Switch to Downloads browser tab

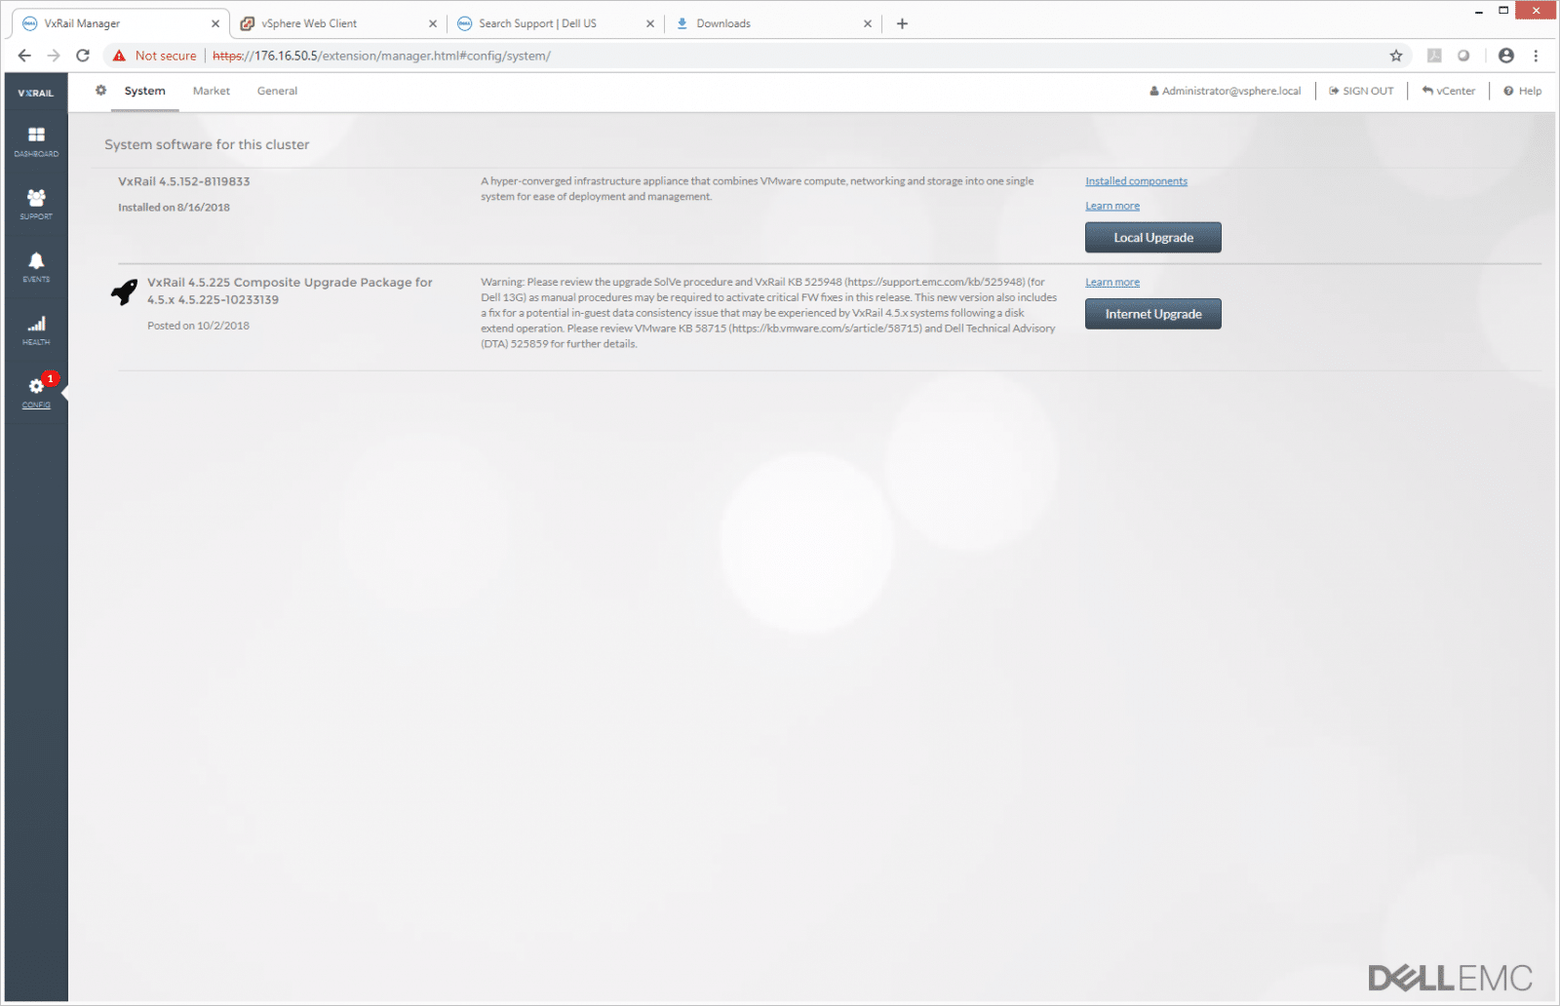[773, 23]
